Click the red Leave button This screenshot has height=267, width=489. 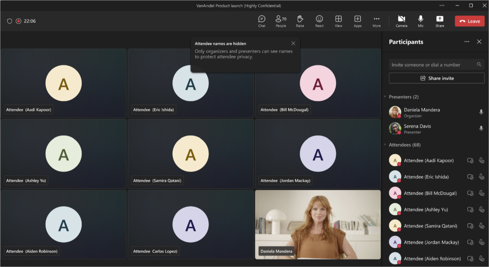click(469, 21)
